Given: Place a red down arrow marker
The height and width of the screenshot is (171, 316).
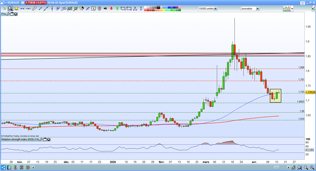Looking at the screenshot, I should [x=111, y=8].
